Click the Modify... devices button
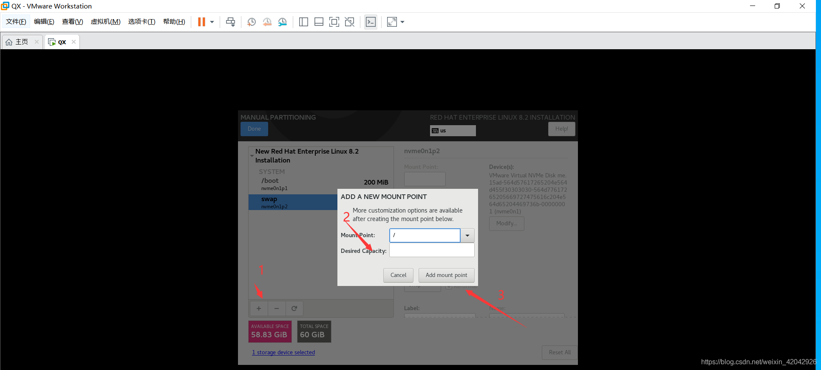This screenshot has width=821, height=370. coord(507,224)
